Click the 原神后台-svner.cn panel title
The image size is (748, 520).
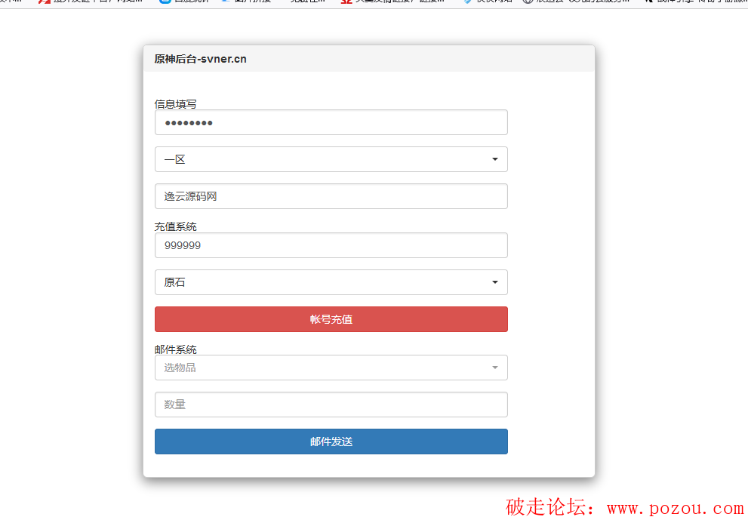(200, 59)
